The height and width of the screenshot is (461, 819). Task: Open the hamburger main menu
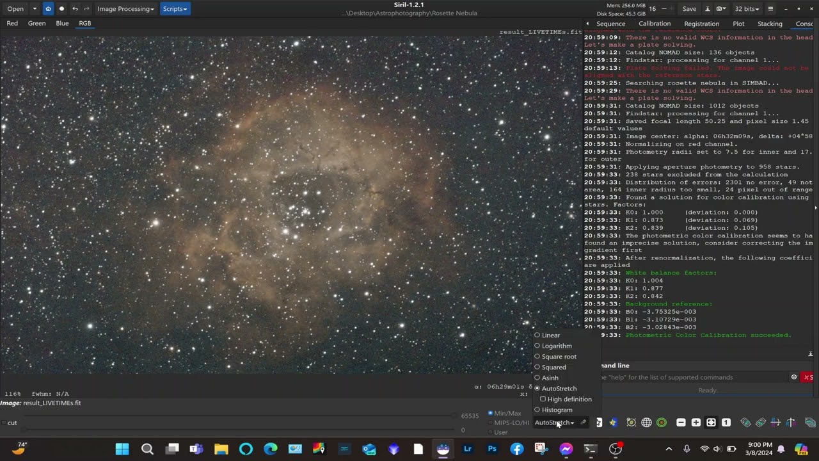point(770,9)
